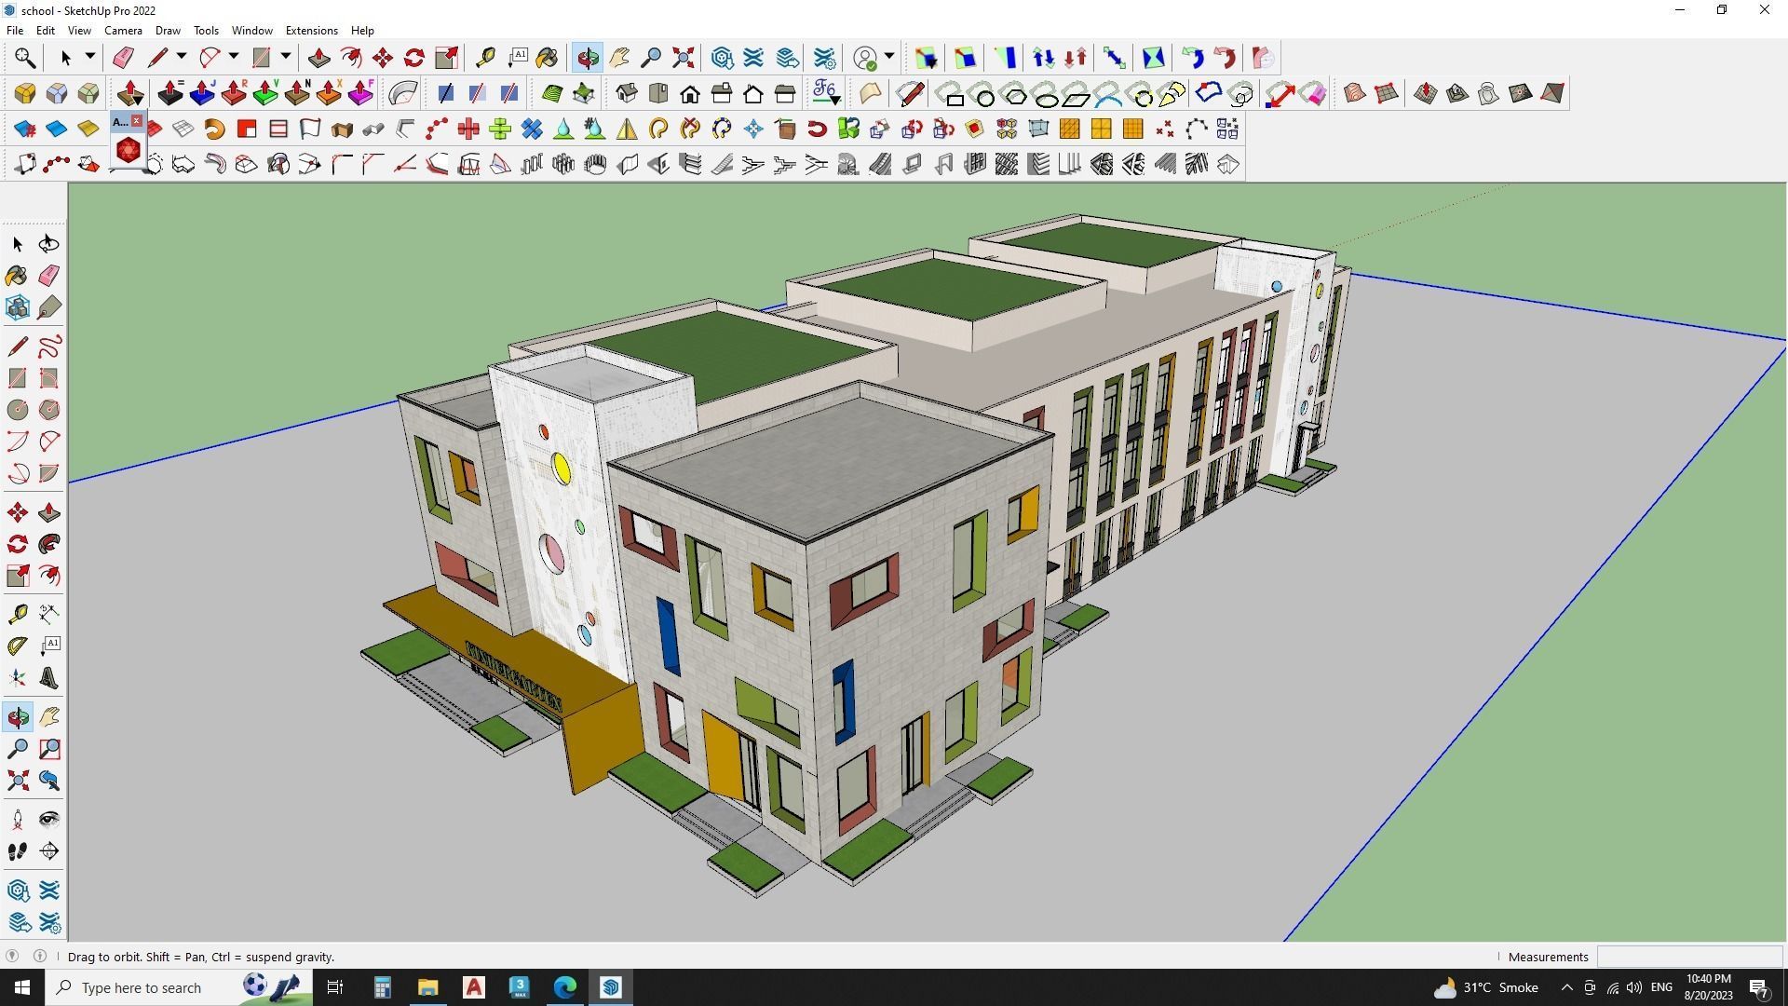The height and width of the screenshot is (1006, 1788).
Task: Click the Sandbox From Contours icon
Action: pos(1354,93)
